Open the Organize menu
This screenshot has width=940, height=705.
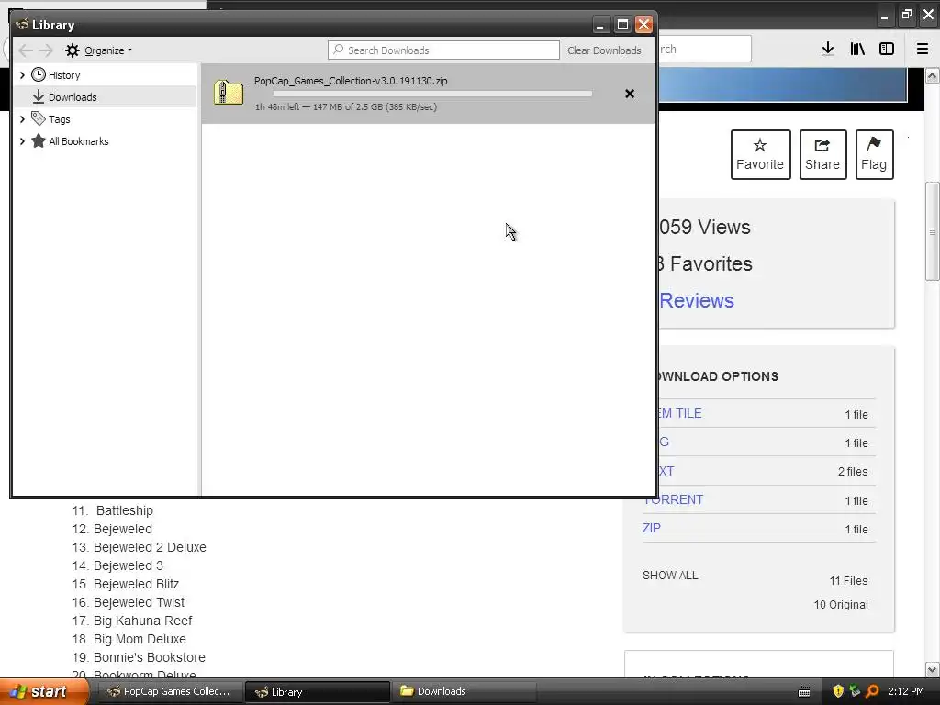[x=98, y=50]
